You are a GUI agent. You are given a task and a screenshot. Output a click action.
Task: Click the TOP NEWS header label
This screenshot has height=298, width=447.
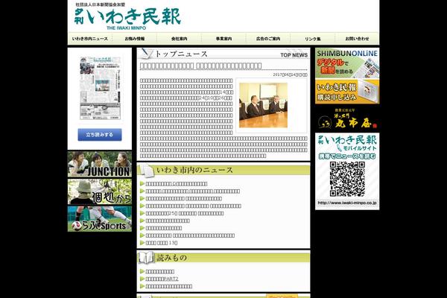(294, 55)
